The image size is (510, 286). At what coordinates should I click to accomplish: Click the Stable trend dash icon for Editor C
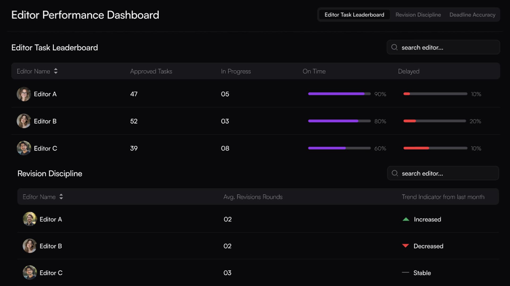(x=406, y=273)
